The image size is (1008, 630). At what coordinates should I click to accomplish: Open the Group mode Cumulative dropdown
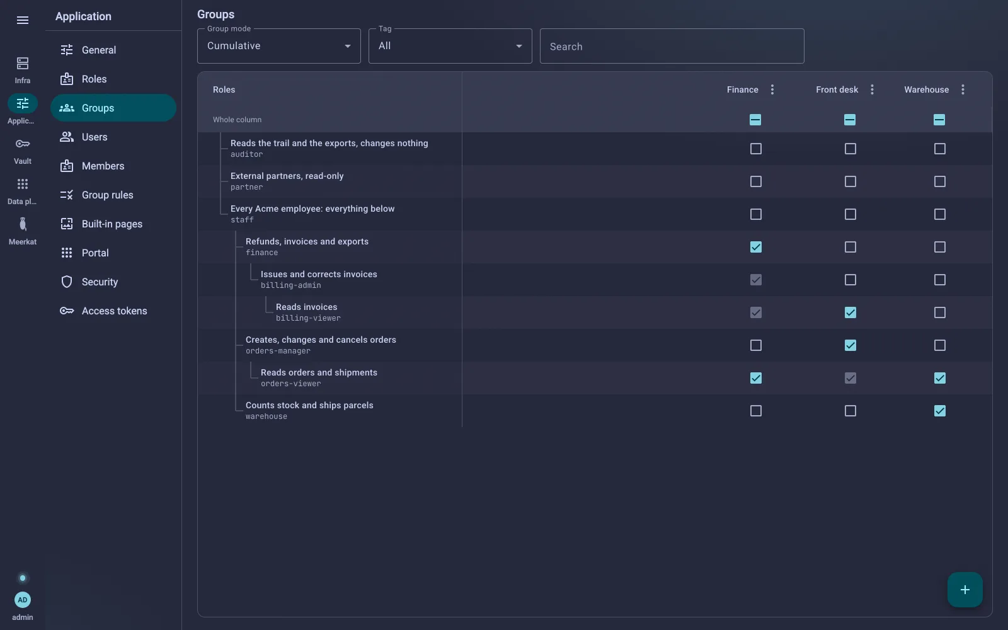click(x=279, y=46)
